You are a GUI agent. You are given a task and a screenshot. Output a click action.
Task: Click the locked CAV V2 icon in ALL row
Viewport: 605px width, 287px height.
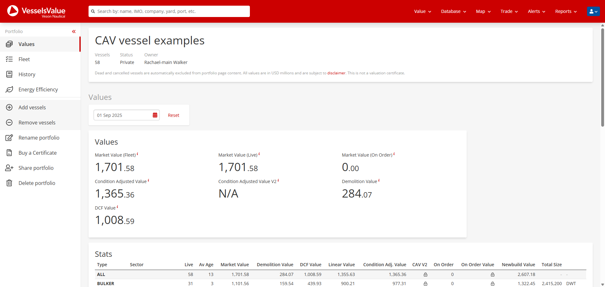(x=425, y=274)
